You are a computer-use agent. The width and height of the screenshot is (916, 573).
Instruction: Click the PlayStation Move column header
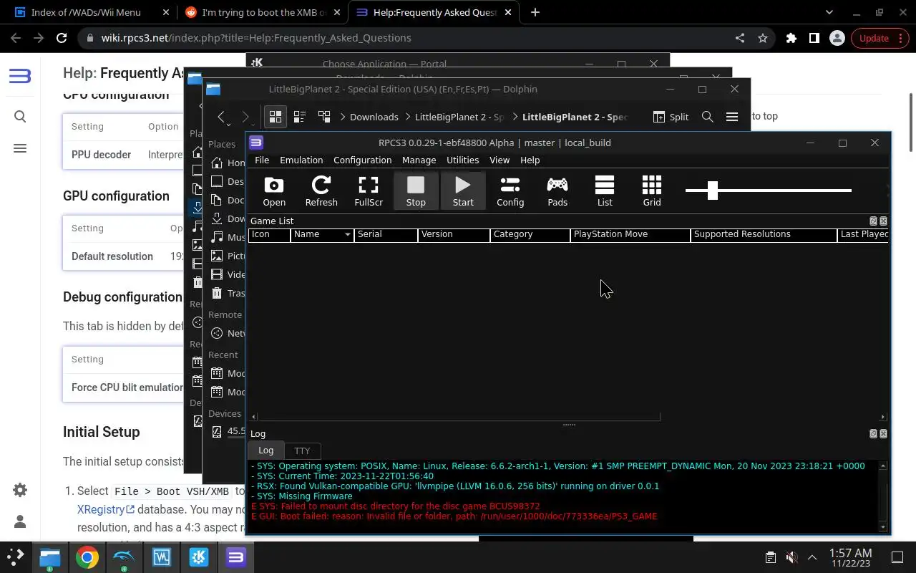pyautogui.click(x=630, y=234)
